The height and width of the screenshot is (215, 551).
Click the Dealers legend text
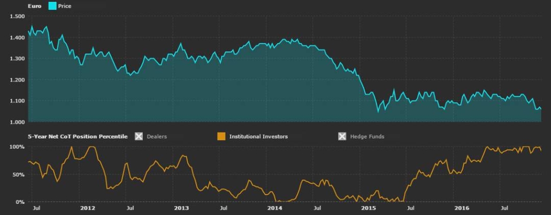tap(156, 137)
